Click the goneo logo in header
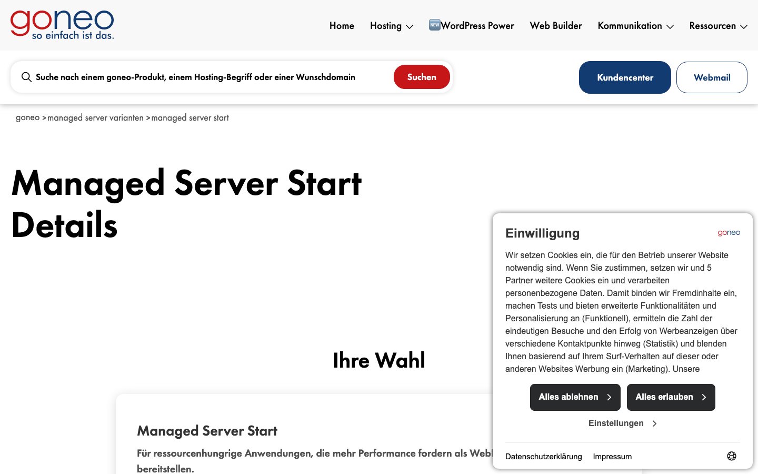This screenshot has height=474, width=758. pyautogui.click(x=62, y=25)
